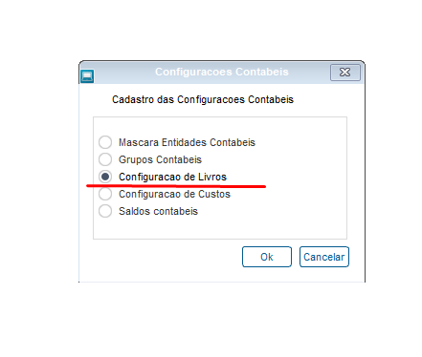Click the Saldos contabeis label text
This screenshot has width=422, height=357.
(x=158, y=211)
